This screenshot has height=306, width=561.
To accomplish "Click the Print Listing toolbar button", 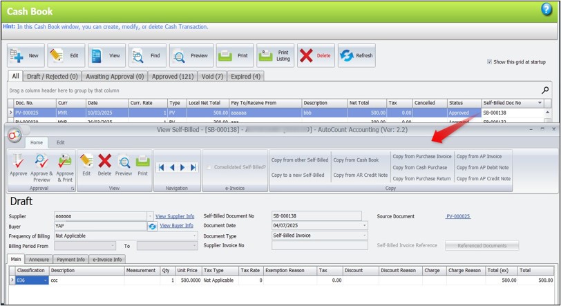I will 275,56.
